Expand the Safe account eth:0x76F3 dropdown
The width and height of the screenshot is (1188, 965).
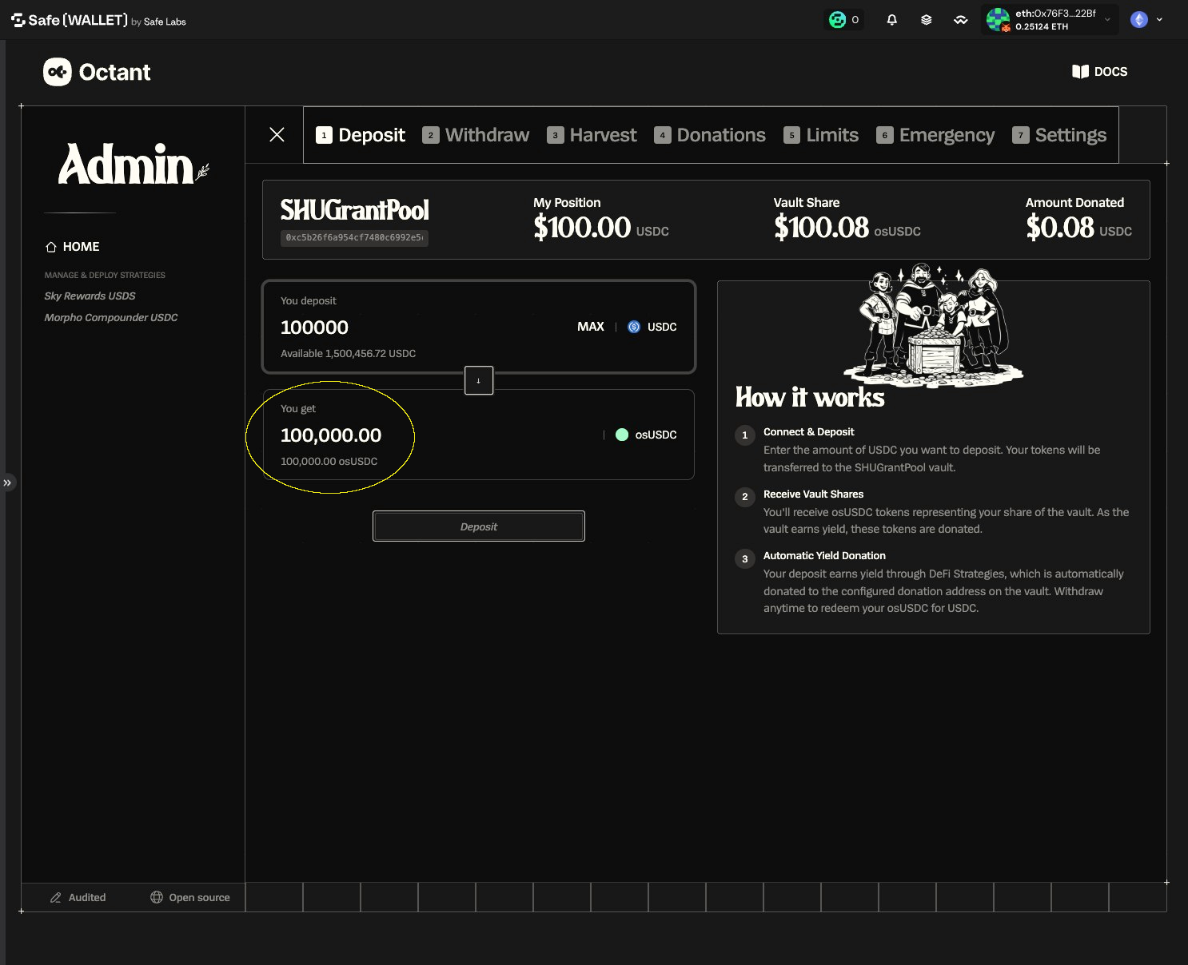[1049, 20]
